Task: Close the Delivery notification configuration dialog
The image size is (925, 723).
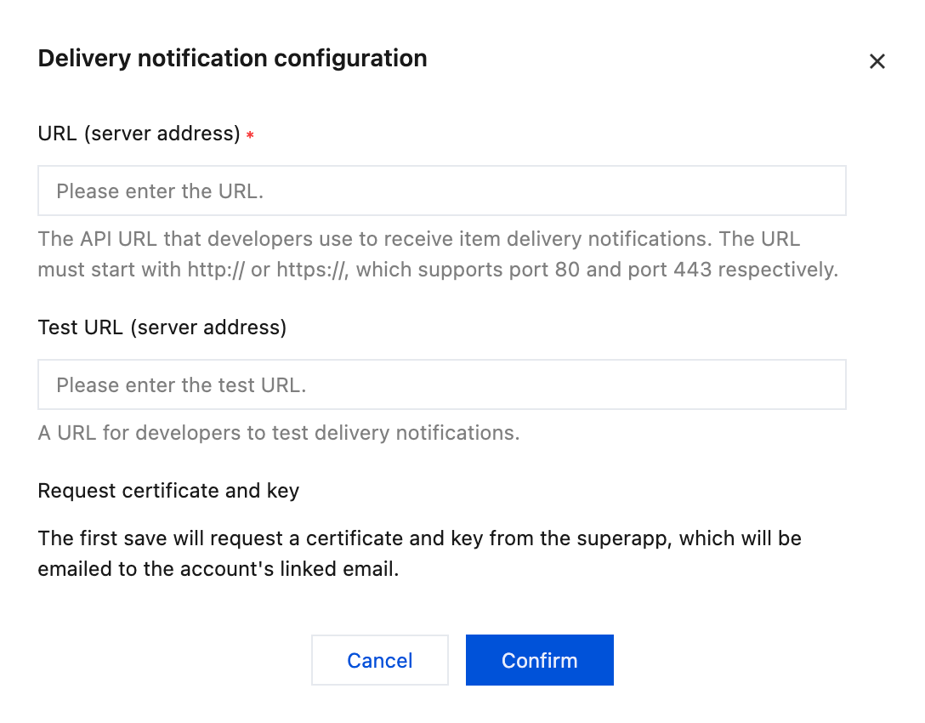Action: tap(877, 61)
